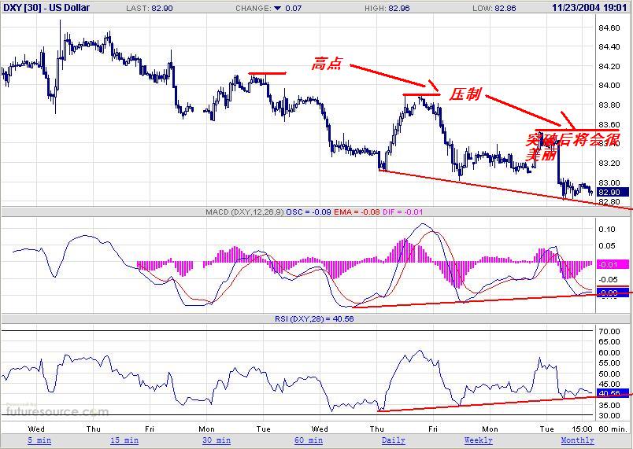633x449 pixels.
Task: Click the DIF = -0.01 readout
Action: click(x=402, y=212)
